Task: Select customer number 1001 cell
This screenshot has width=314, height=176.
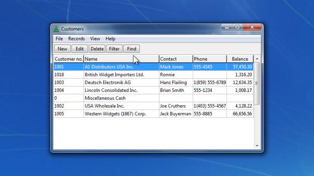Action: [x=69, y=67]
